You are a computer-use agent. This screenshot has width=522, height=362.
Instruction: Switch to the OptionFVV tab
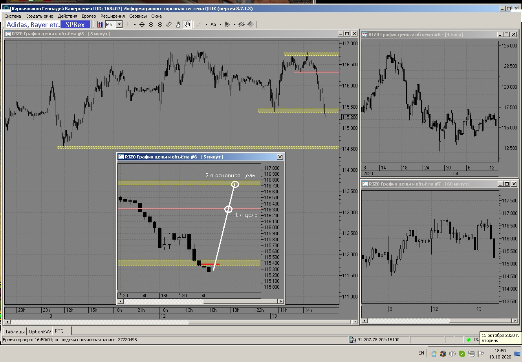pyautogui.click(x=40, y=331)
